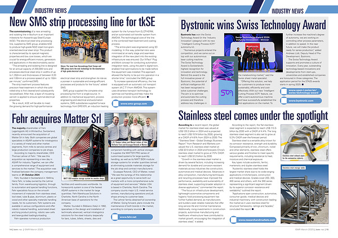
Task: Click the 'Fehr acquires Matter Srl' headline
Action: [56, 119]
